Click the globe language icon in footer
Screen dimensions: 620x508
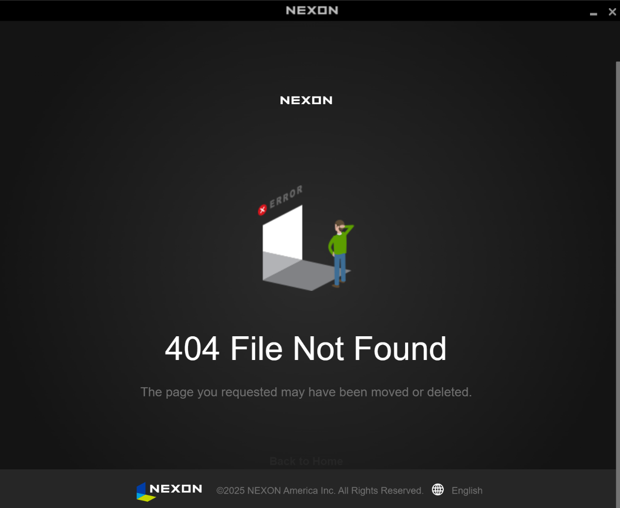[438, 489]
